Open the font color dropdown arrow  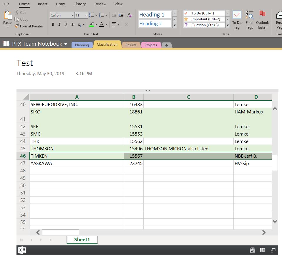[106, 24]
